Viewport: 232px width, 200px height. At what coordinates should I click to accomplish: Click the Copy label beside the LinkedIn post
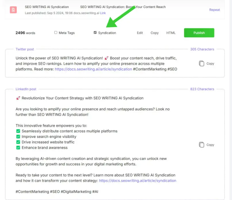[x=210, y=145]
